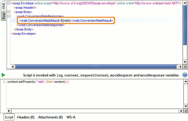This screenshot has height=121, width=188.
Task: Collapse the soap:Body XML node
Action: tap(9, 12)
